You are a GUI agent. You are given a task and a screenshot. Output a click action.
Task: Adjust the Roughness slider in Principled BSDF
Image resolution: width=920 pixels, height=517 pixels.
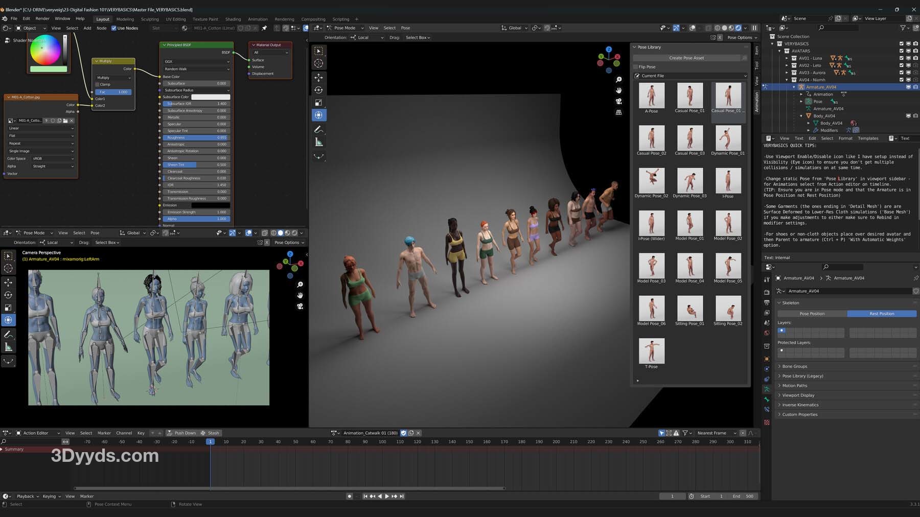[196, 137]
